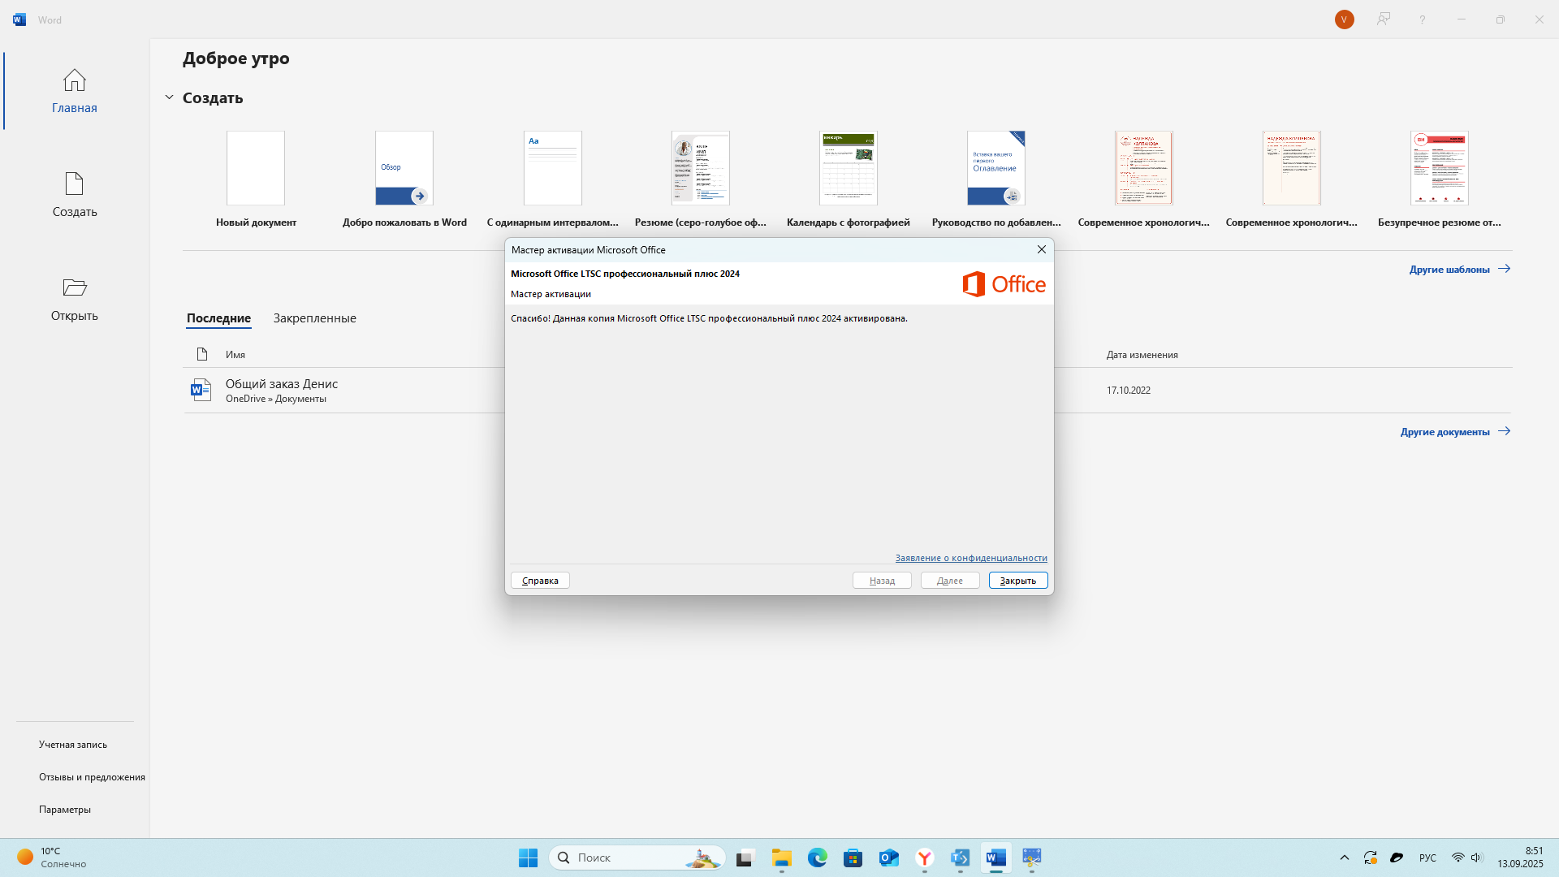This screenshot has width=1559, height=877.
Task: Open the clock showing 8:51
Action: [x=1521, y=858]
